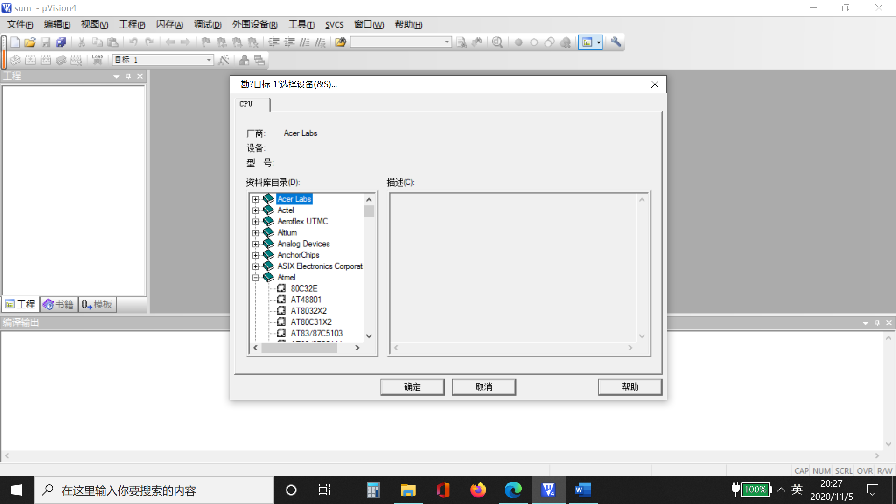Viewport: 896px width, 504px height.
Task: Click the Open file folder icon
Action: (30, 42)
